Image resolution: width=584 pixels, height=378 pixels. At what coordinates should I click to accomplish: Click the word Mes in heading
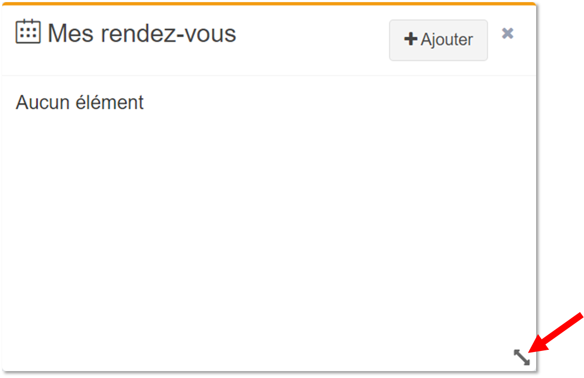coord(70,33)
